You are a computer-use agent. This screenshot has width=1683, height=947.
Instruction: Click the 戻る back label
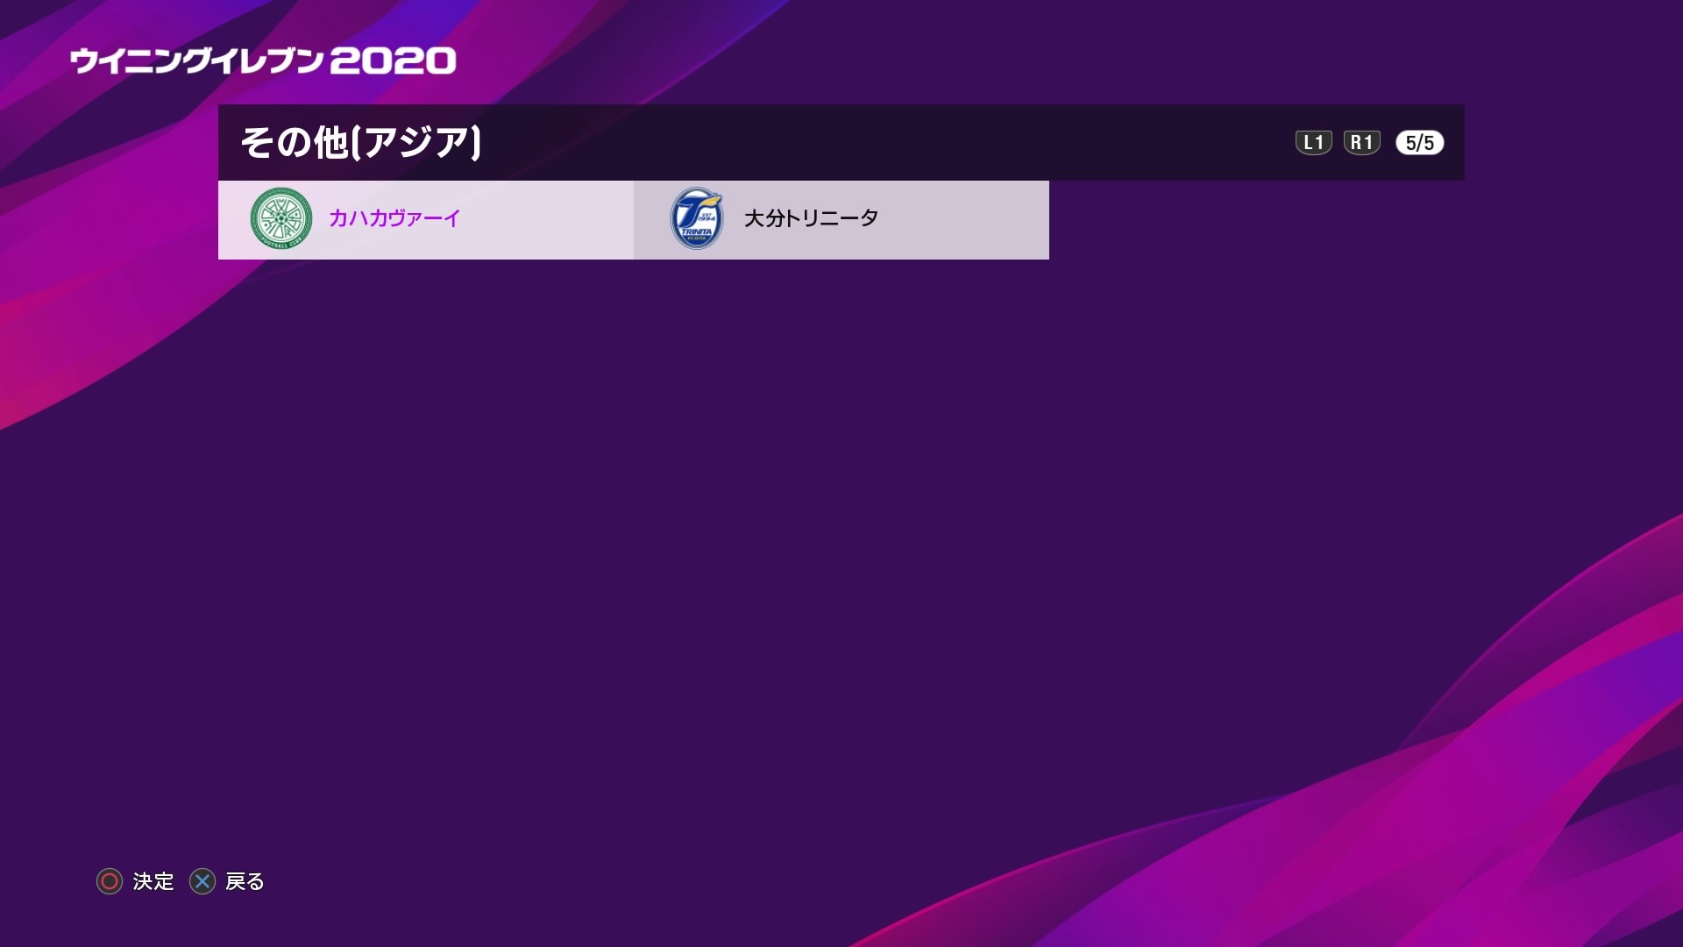[245, 881]
